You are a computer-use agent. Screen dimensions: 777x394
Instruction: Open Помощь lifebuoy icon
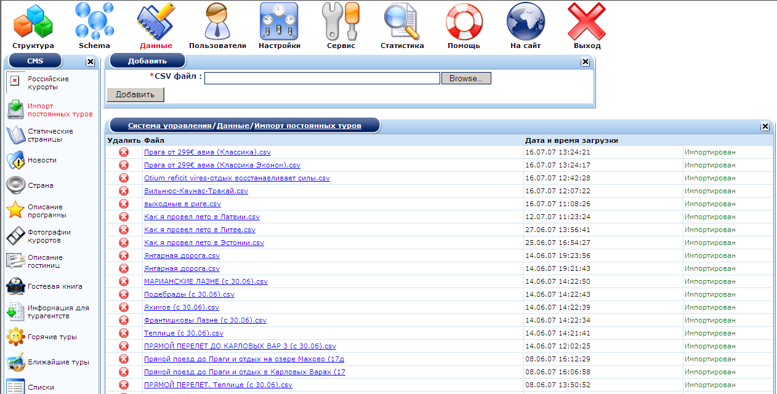pyautogui.click(x=464, y=22)
